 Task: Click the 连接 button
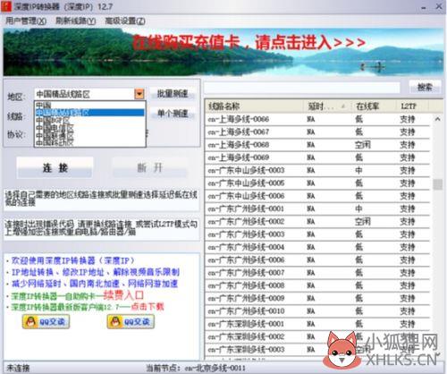(55, 167)
